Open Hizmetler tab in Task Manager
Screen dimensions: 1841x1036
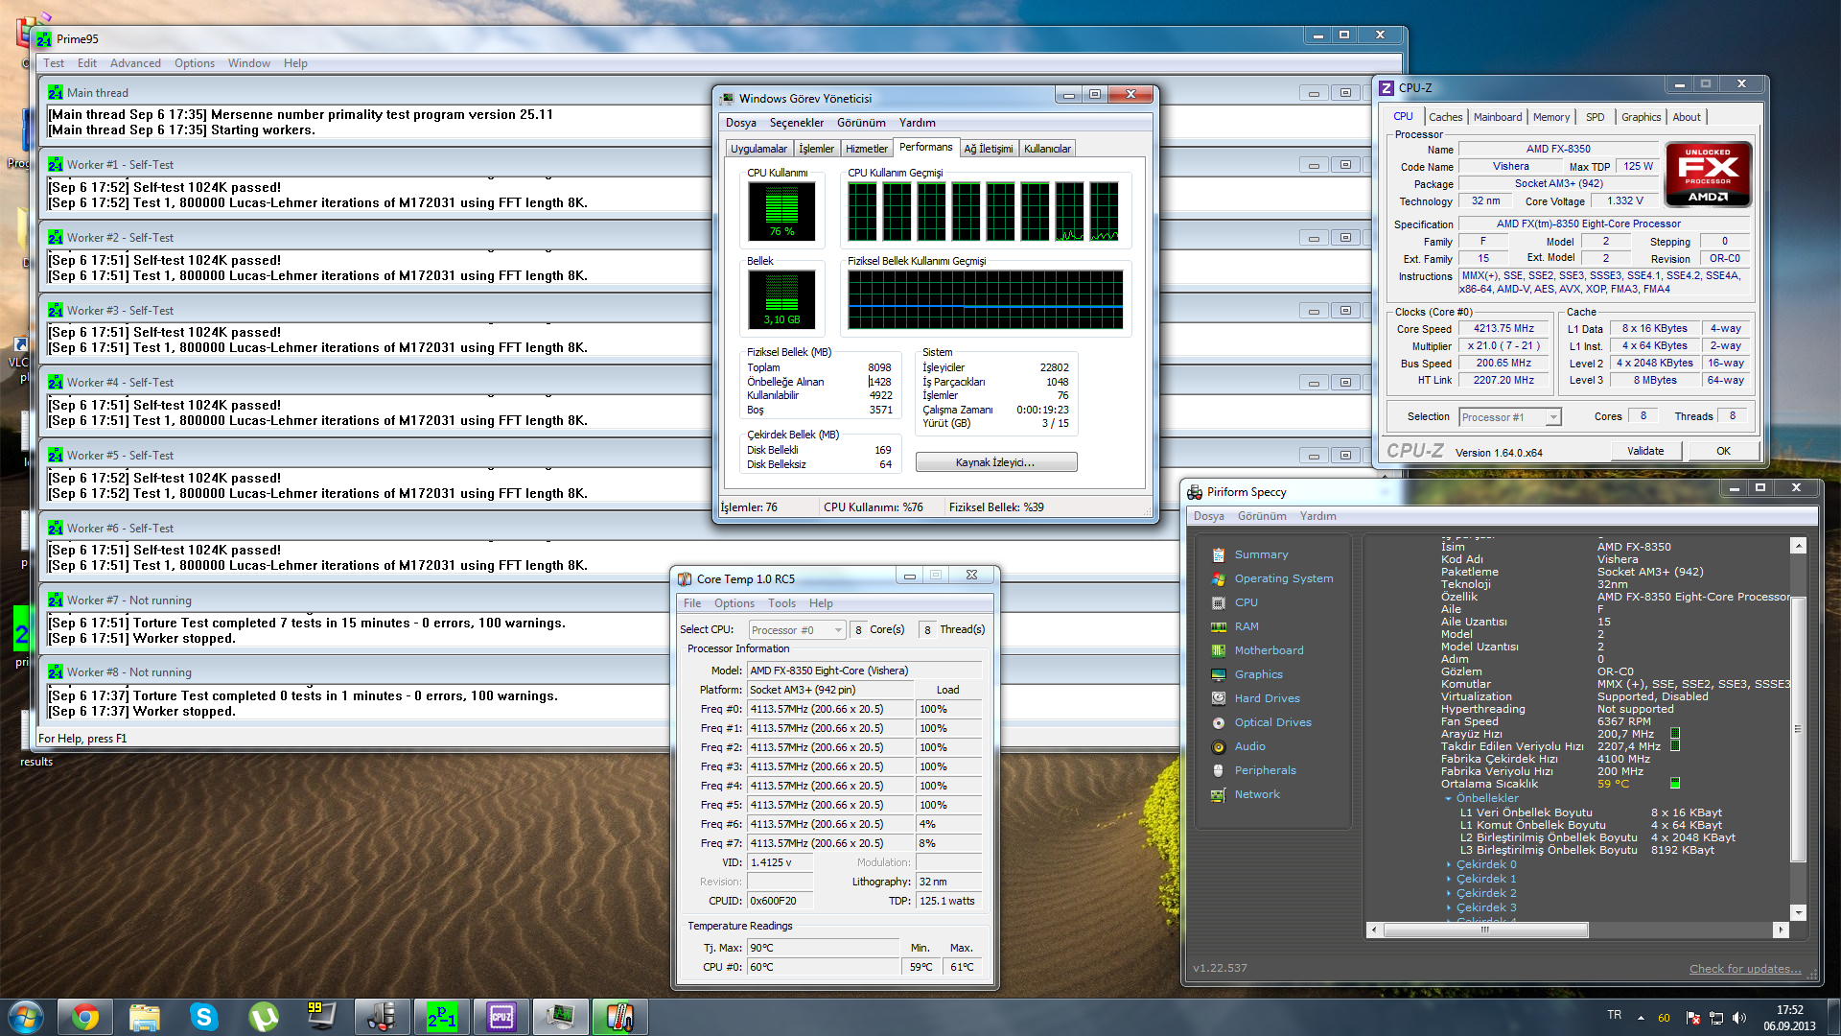[867, 149]
